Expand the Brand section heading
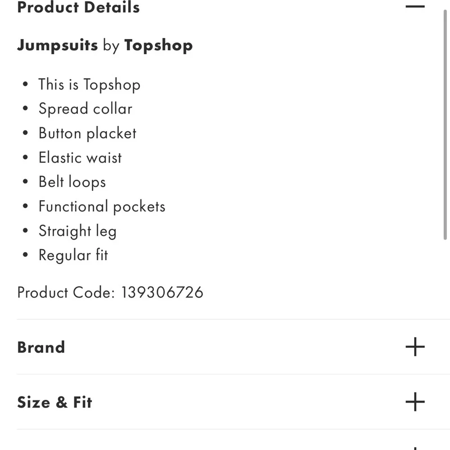Image resolution: width=450 pixels, height=450 pixels. (41, 347)
